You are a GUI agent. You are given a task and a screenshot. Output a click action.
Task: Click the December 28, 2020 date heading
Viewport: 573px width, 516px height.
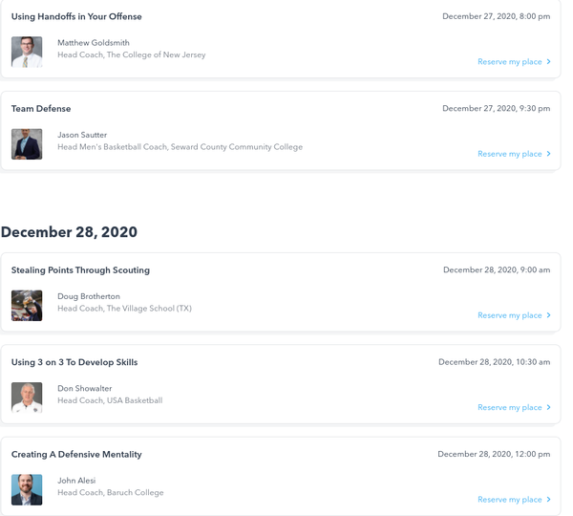coord(69,232)
